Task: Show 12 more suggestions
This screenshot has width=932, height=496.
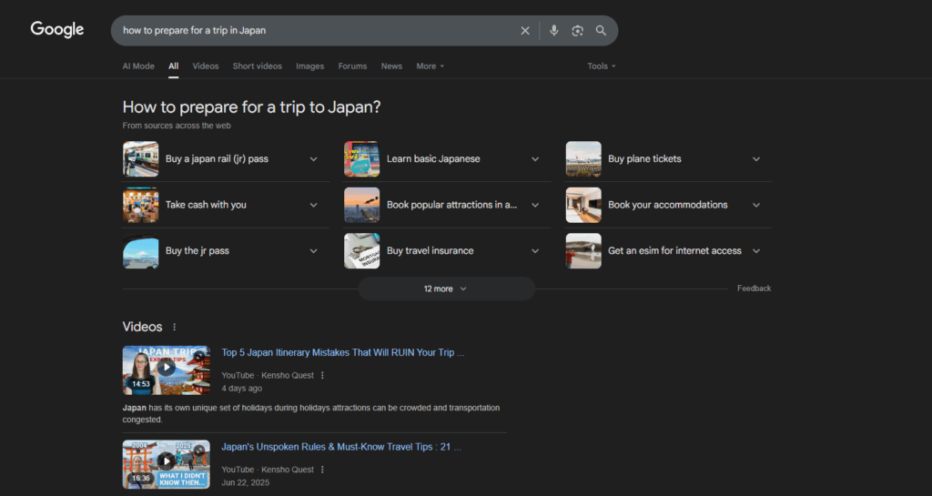Action: point(445,288)
